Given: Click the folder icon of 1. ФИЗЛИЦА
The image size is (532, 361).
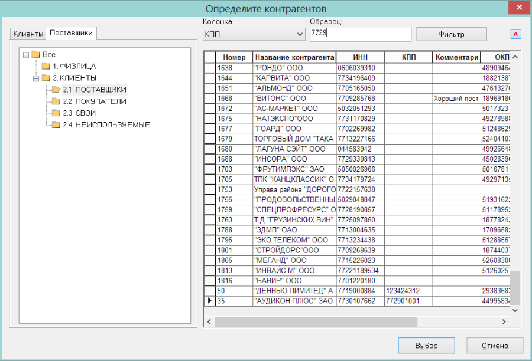Looking at the screenshot, I should (x=46, y=65).
